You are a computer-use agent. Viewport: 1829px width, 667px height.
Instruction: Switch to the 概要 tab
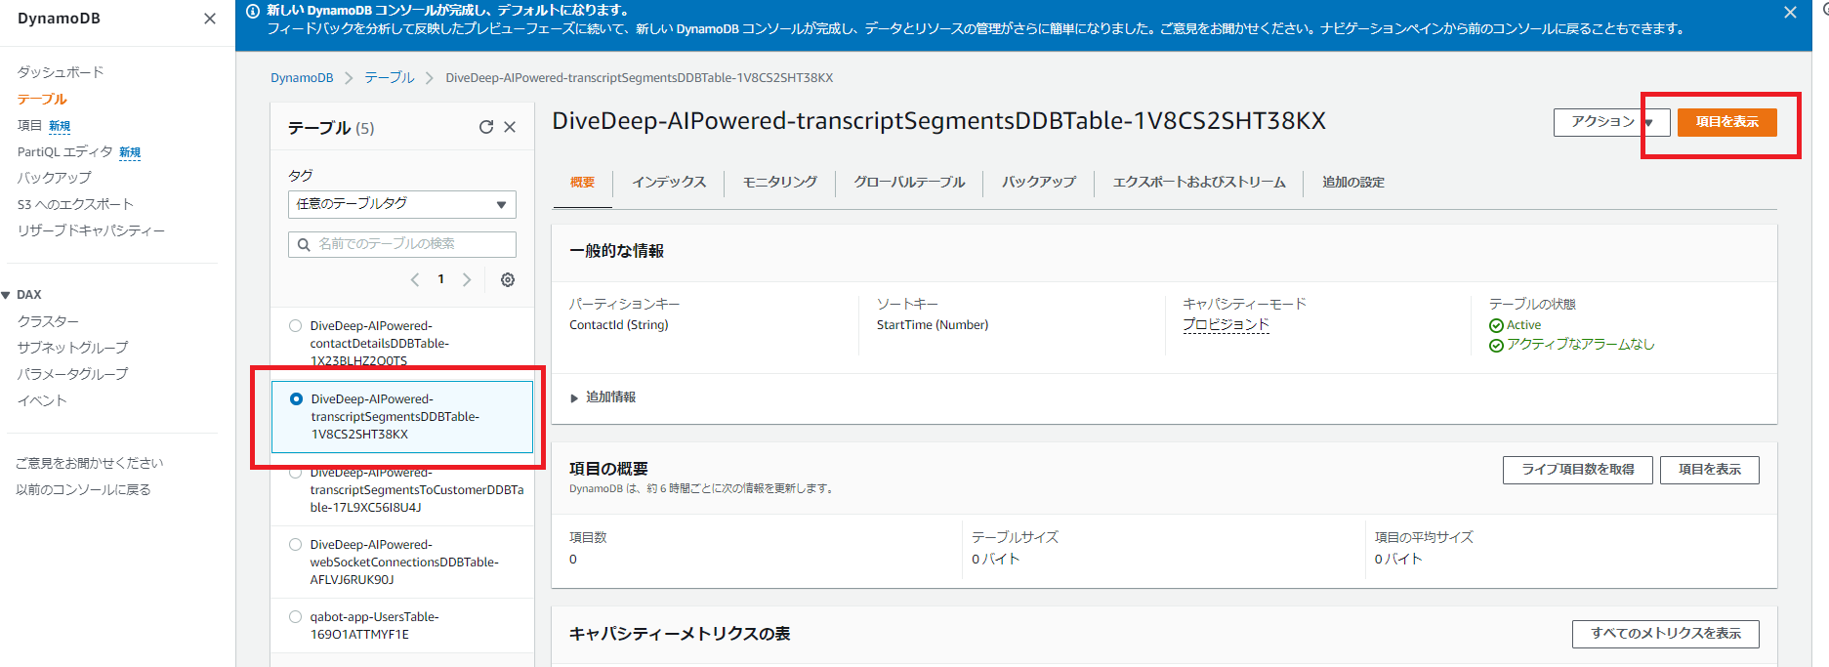[583, 183]
